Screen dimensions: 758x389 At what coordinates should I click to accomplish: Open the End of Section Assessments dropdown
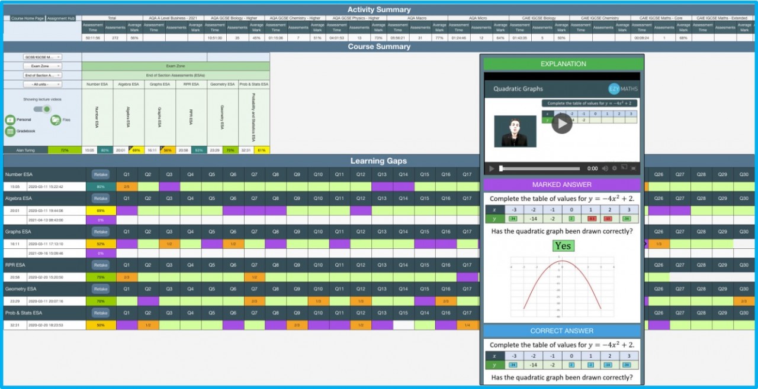42,76
